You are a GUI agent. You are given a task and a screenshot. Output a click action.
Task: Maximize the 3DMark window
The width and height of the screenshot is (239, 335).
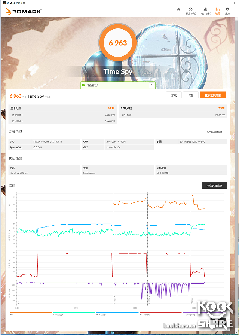pyautogui.click(x=225, y=3)
